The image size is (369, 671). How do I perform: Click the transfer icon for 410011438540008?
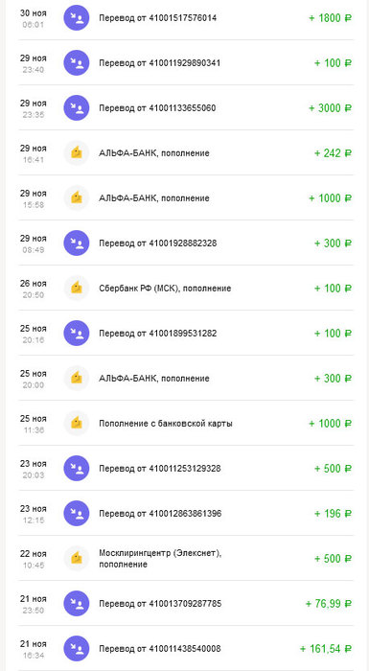click(x=77, y=649)
